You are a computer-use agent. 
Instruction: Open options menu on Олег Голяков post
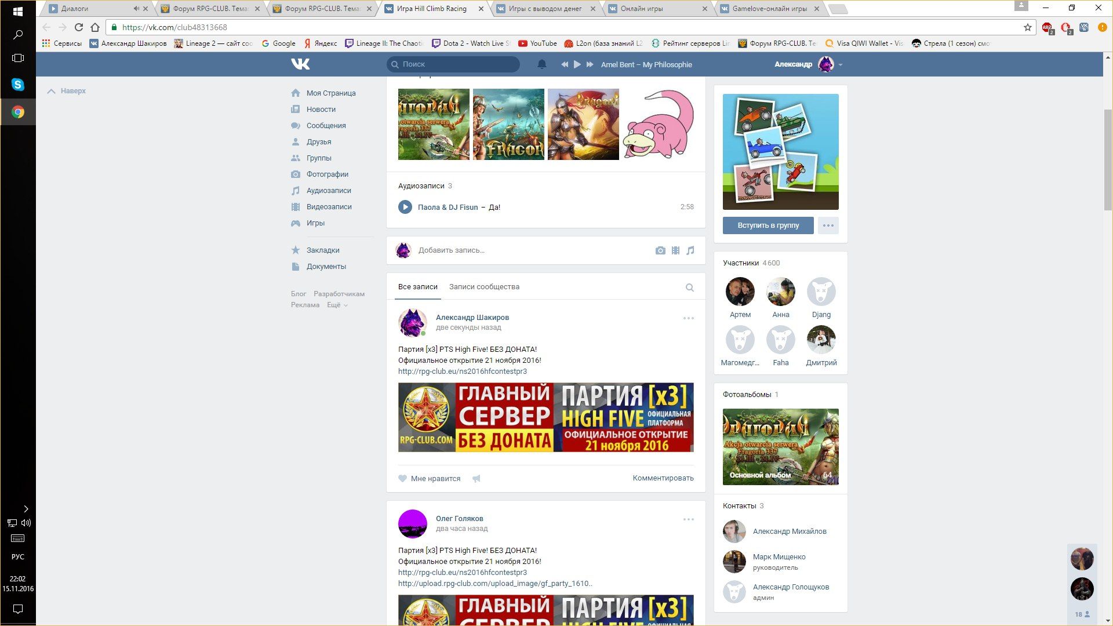(688, 519)
